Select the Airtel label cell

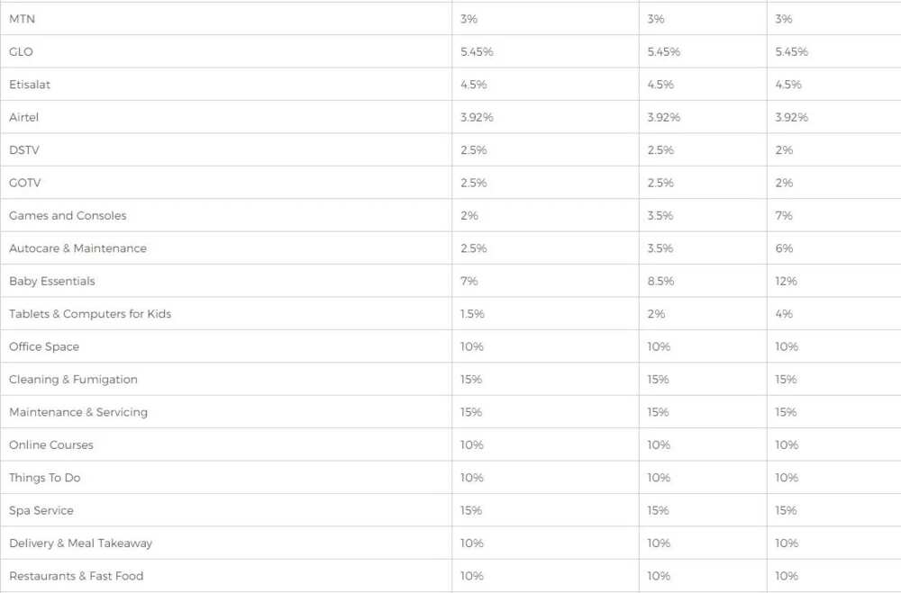coord(23,117)
